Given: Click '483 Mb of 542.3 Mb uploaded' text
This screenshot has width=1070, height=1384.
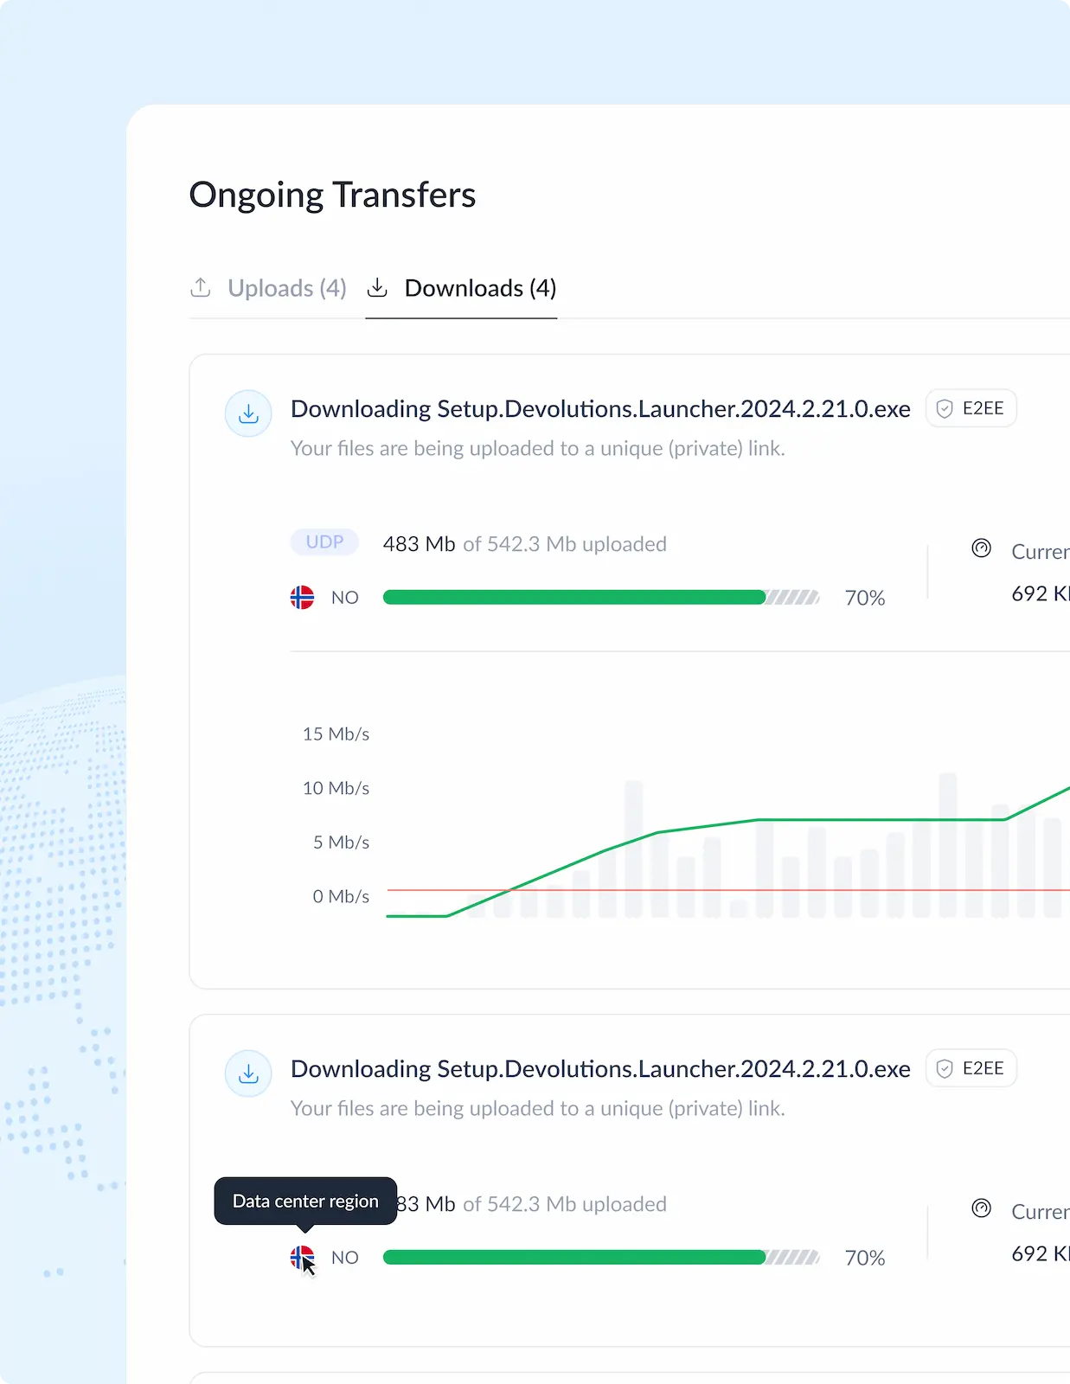Looking at the screenshot, I should tap(525, 544).
